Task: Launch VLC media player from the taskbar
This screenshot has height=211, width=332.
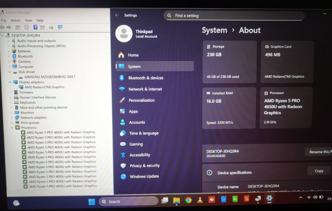Action: coord(200,200)
